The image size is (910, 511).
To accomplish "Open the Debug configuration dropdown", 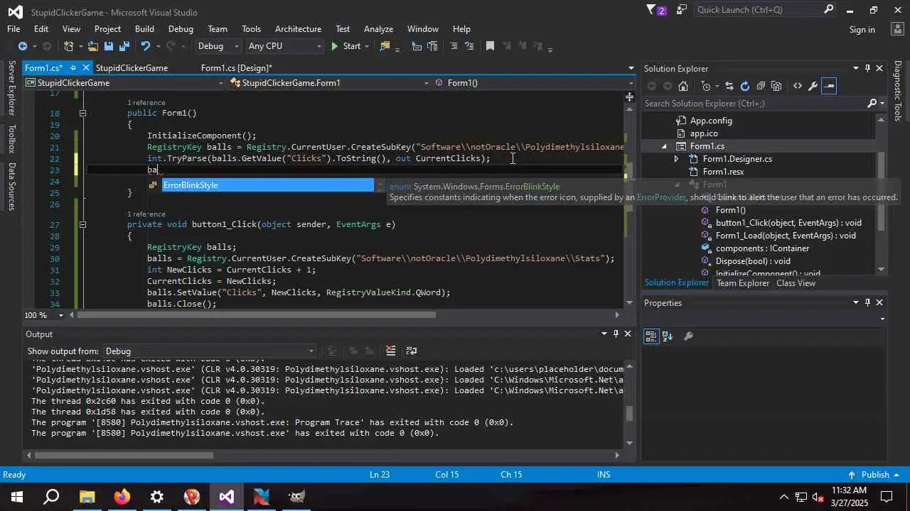I will pos(218,46).
